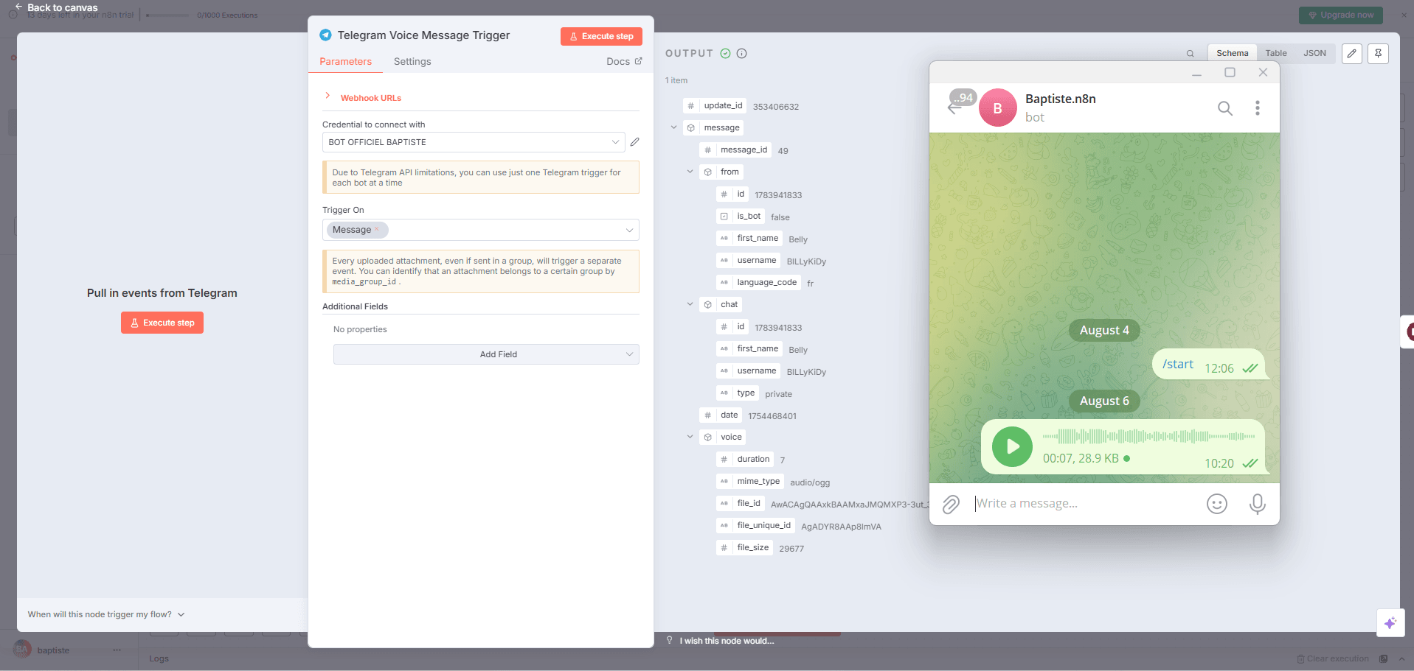Select the is_bot field pill
This screenshot has width=1414, height=671.
click(x=741, y=216)
